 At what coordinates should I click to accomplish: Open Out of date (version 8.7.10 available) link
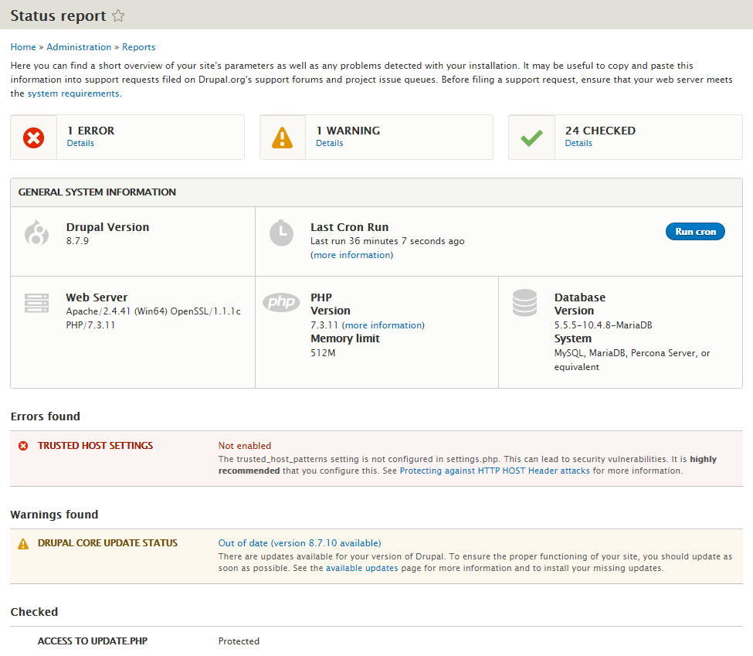pos(300,543)
